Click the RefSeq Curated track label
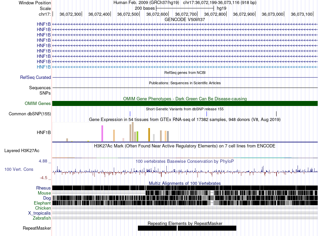Image resolution: width=318 pixels, height=236 pixels. click(35, 77)
